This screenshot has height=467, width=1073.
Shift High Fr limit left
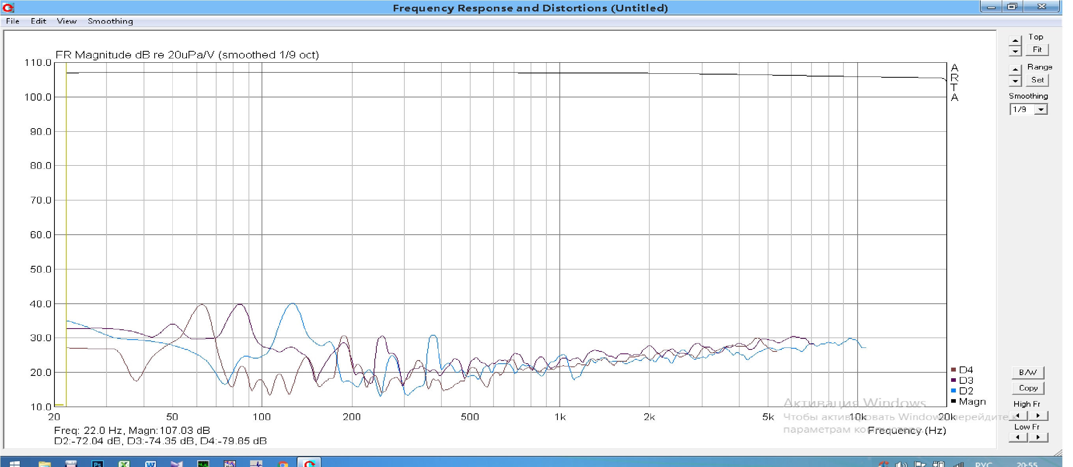coord(1018,415)
